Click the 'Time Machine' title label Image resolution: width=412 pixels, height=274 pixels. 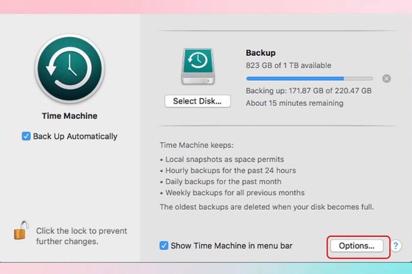click(x=70, y=116)
